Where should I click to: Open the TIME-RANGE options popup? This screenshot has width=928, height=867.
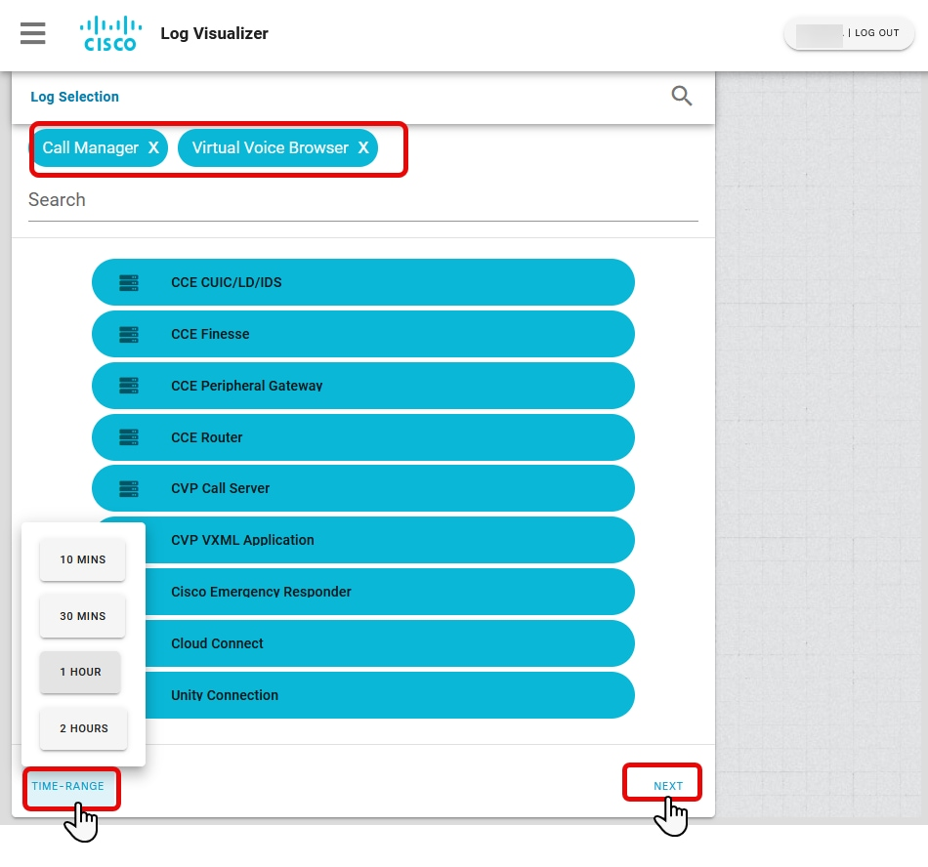[x=69, y=786]
